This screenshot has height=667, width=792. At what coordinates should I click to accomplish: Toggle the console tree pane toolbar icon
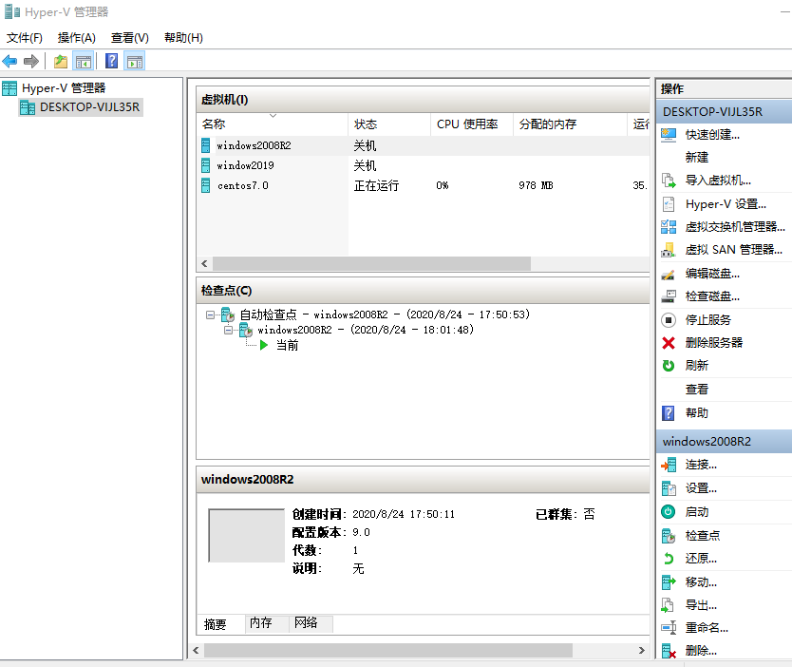(x=84, y=62)
